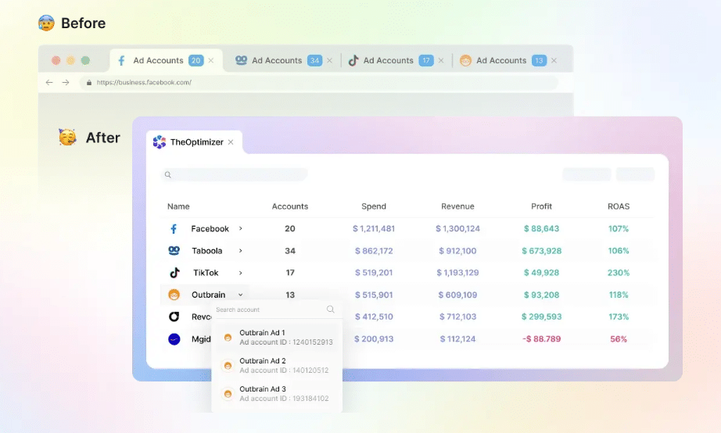
Task: Open the Facebook Ad Accounts browser tab
Action: (x=166, y=61)
